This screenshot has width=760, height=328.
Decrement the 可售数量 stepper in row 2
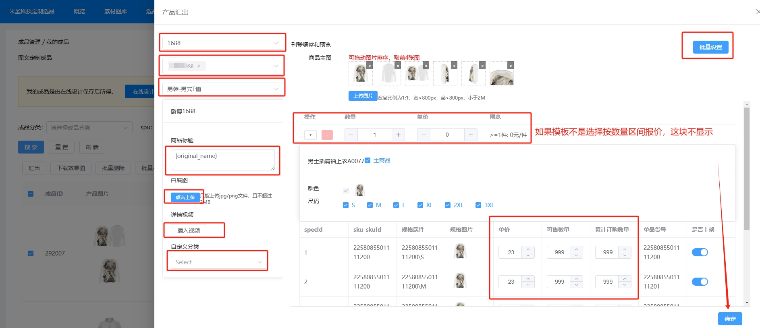click(576, 285)
